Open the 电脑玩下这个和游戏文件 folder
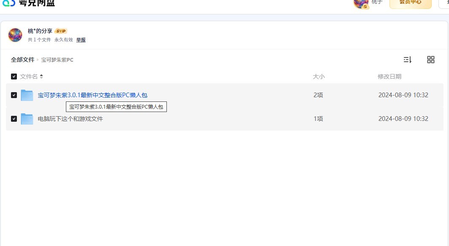Viewport: 449px width, 246px height. coord(71,119)
